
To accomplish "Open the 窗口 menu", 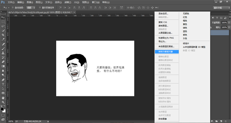I will pos(96,2).
